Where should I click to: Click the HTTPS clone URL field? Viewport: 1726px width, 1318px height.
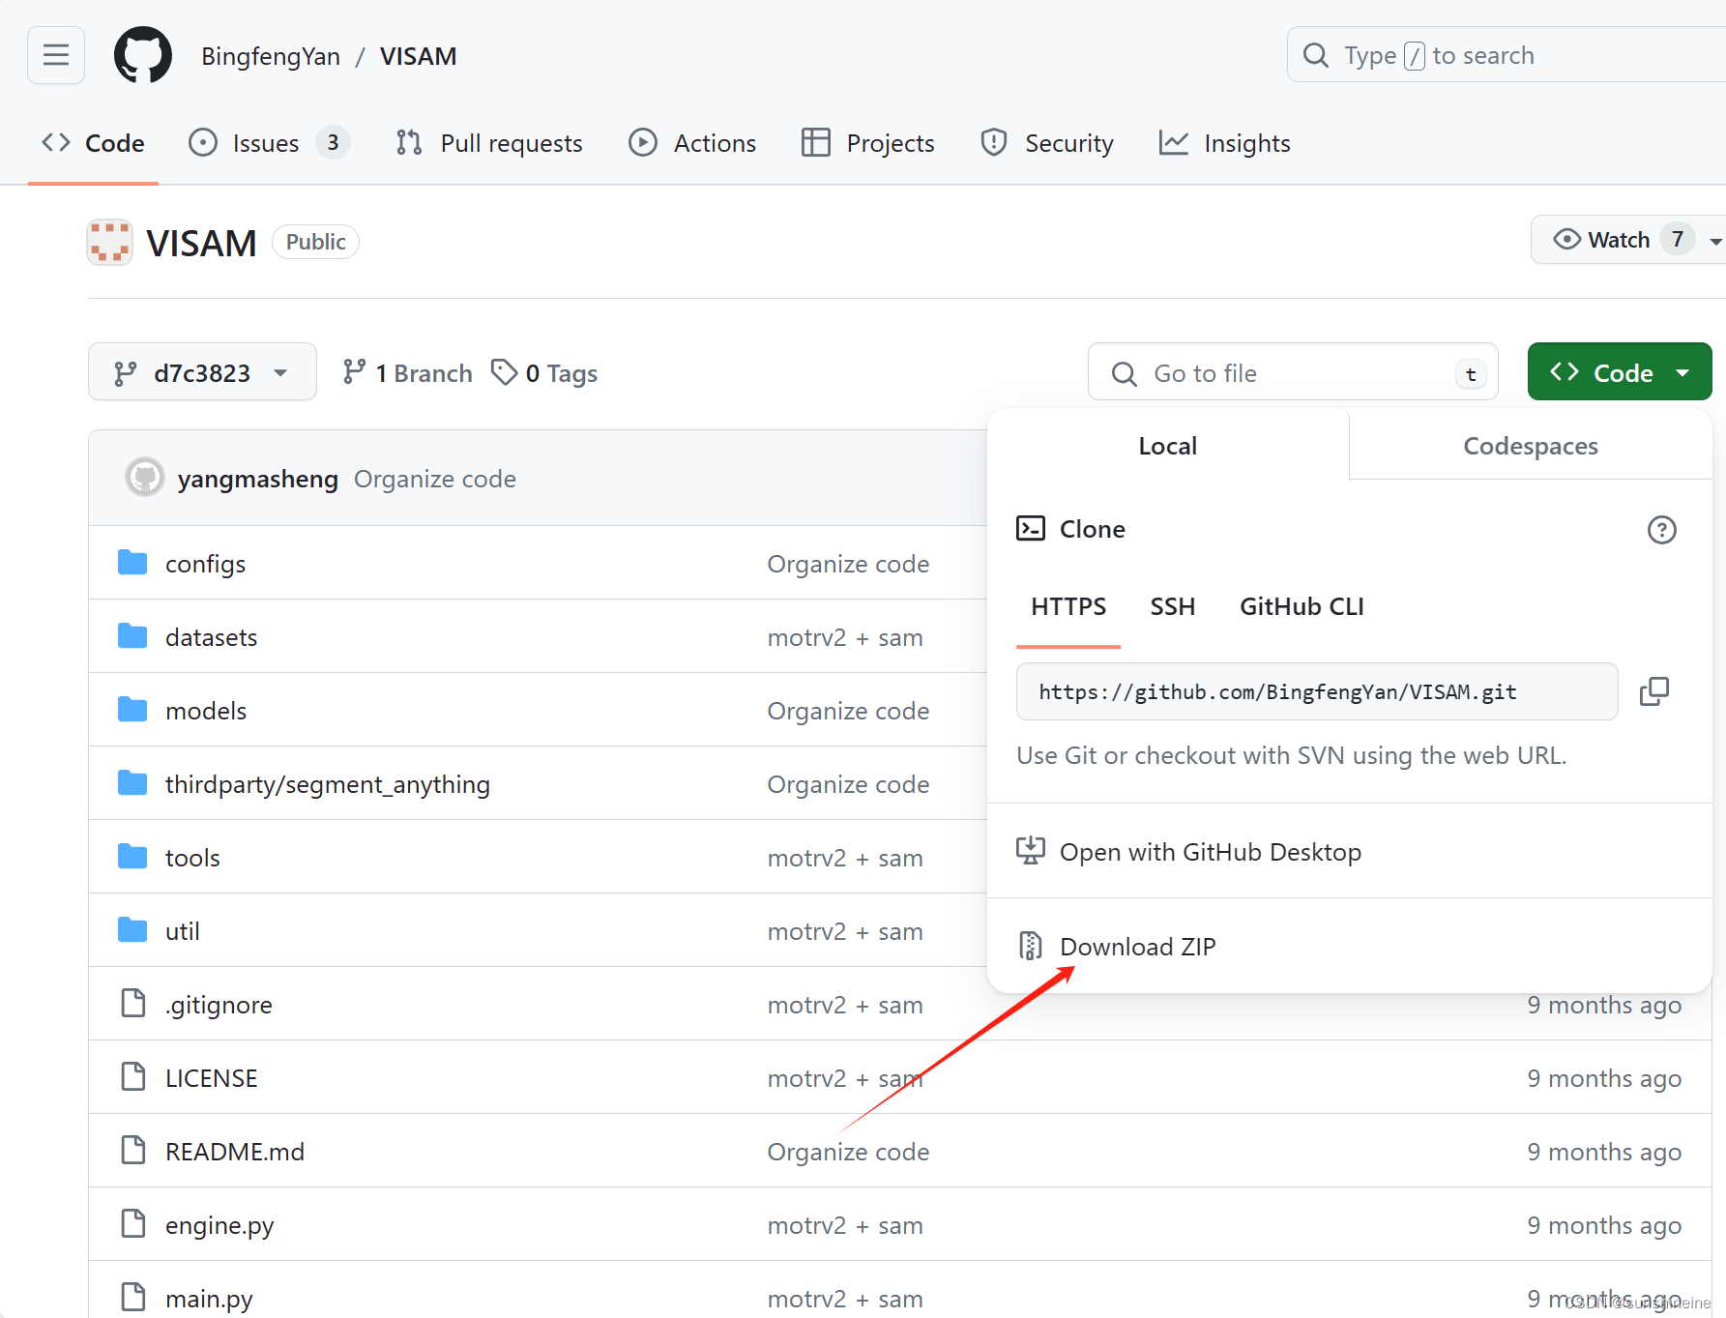pos(1317,691)
